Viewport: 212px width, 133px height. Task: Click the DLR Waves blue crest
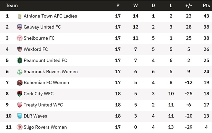pyautogui.click(x=20, y=116)
